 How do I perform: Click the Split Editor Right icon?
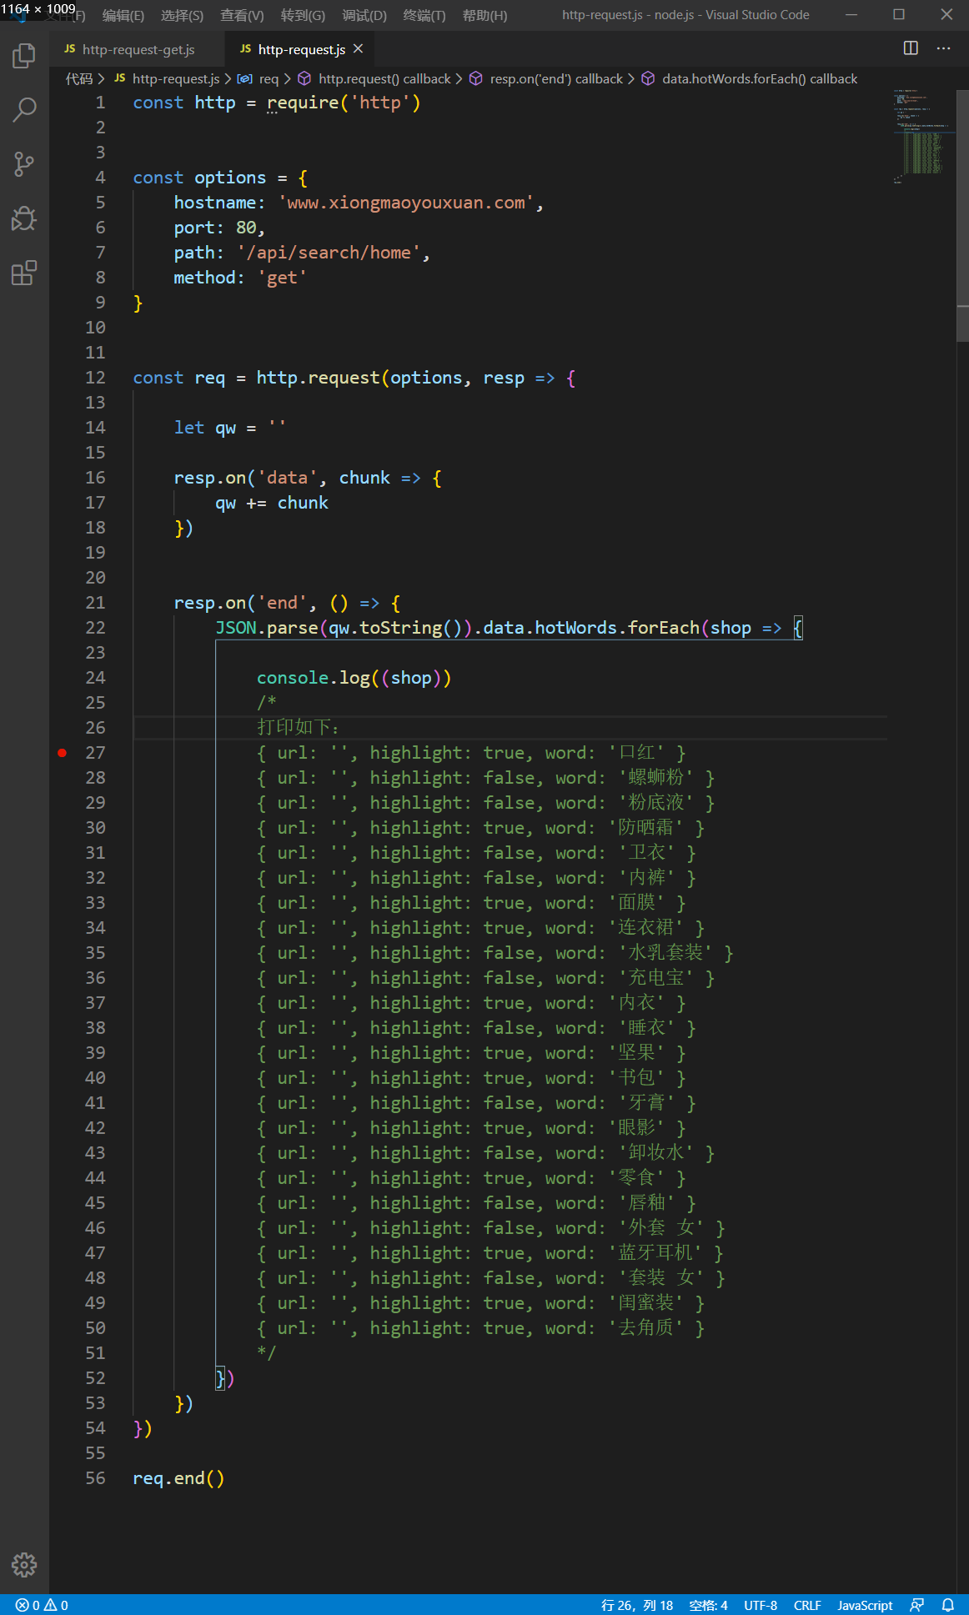(x=911, y=48)
